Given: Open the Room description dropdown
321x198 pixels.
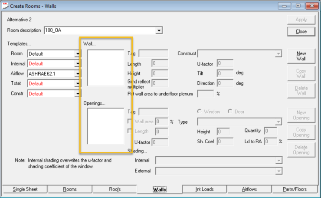Looking at the screenshot, I should click(159, 30).
